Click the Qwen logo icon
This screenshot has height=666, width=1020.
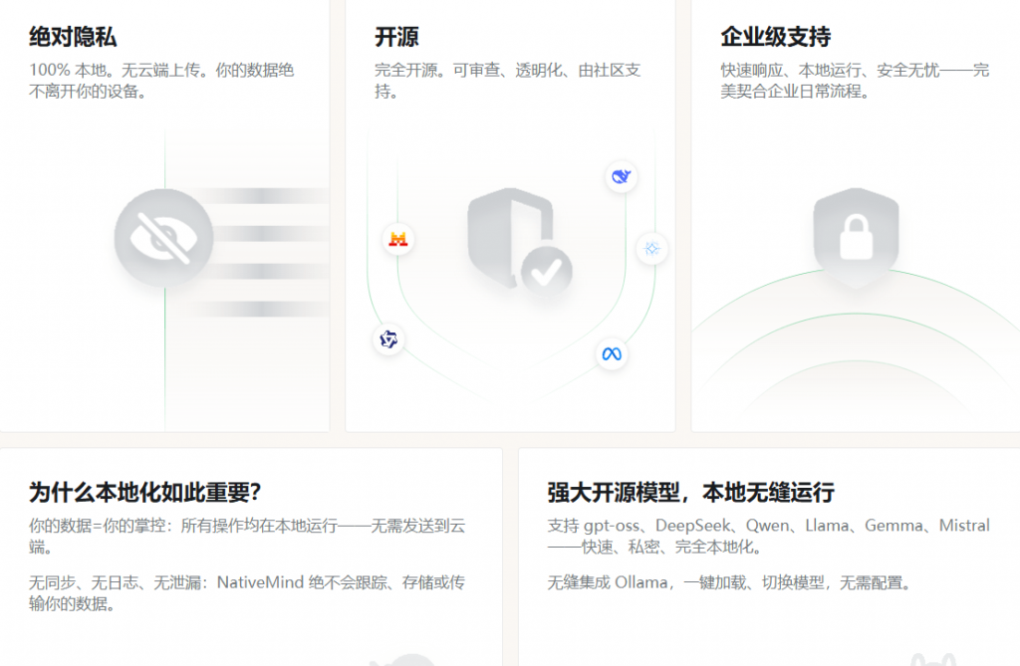coord(388,339)
